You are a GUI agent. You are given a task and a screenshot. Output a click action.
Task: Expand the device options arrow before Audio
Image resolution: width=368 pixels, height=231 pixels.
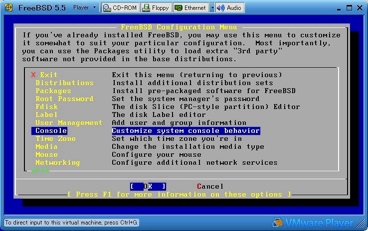click(x=212, y=7)
